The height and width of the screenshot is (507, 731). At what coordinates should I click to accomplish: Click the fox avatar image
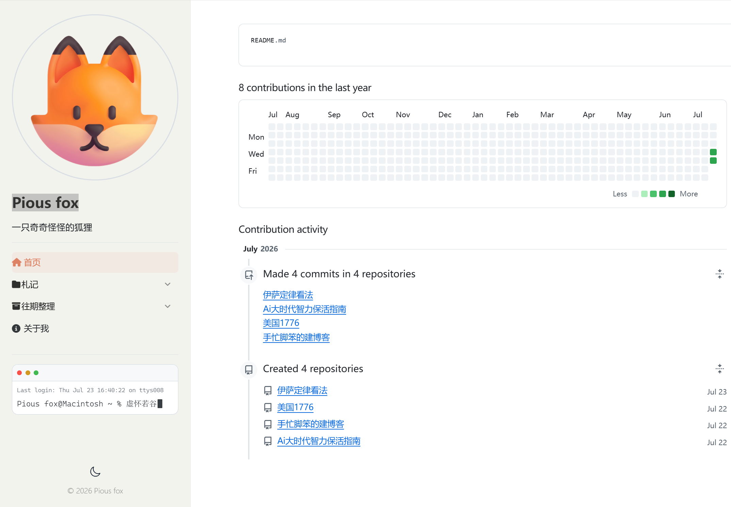click(95, 97)
